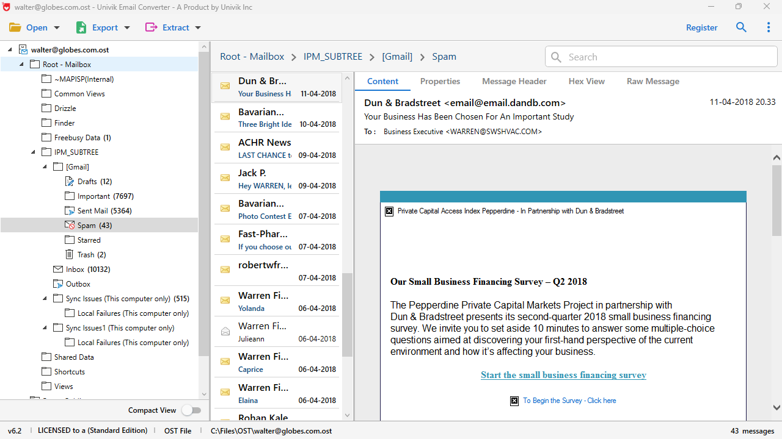
Task: Select the Drafts pencil icon
Action: click(x=69, y=181)
